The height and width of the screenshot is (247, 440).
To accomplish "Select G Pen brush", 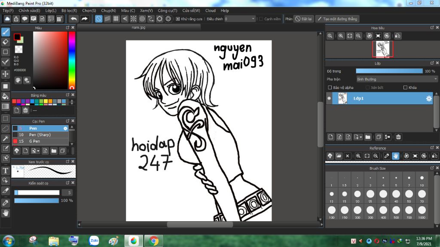I will point(40,141).
